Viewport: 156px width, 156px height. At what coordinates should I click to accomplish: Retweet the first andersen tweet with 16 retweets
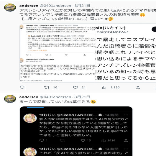click(47, 87)
